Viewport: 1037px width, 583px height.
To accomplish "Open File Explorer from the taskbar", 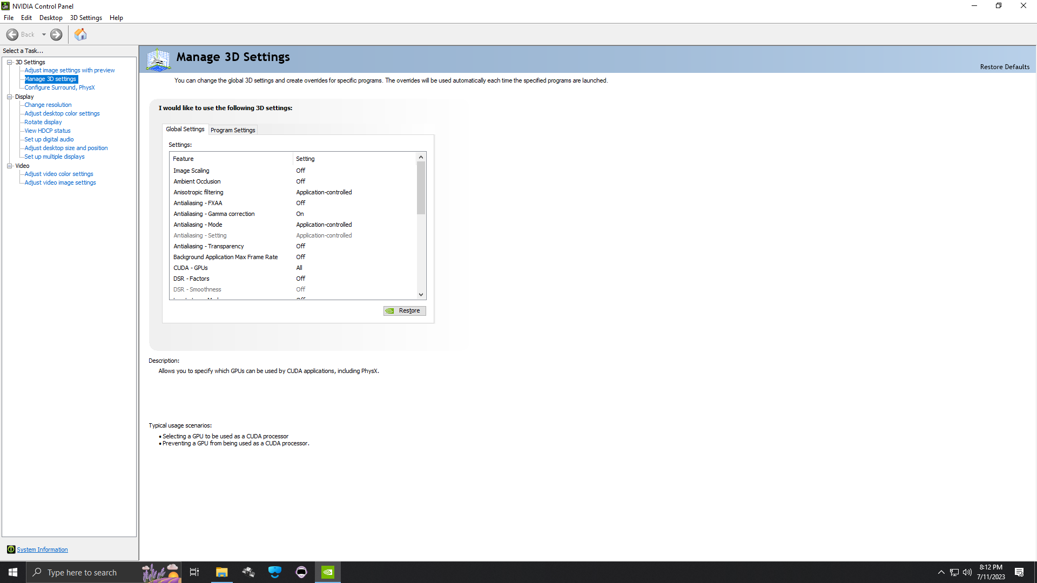I will pos(222,572).
